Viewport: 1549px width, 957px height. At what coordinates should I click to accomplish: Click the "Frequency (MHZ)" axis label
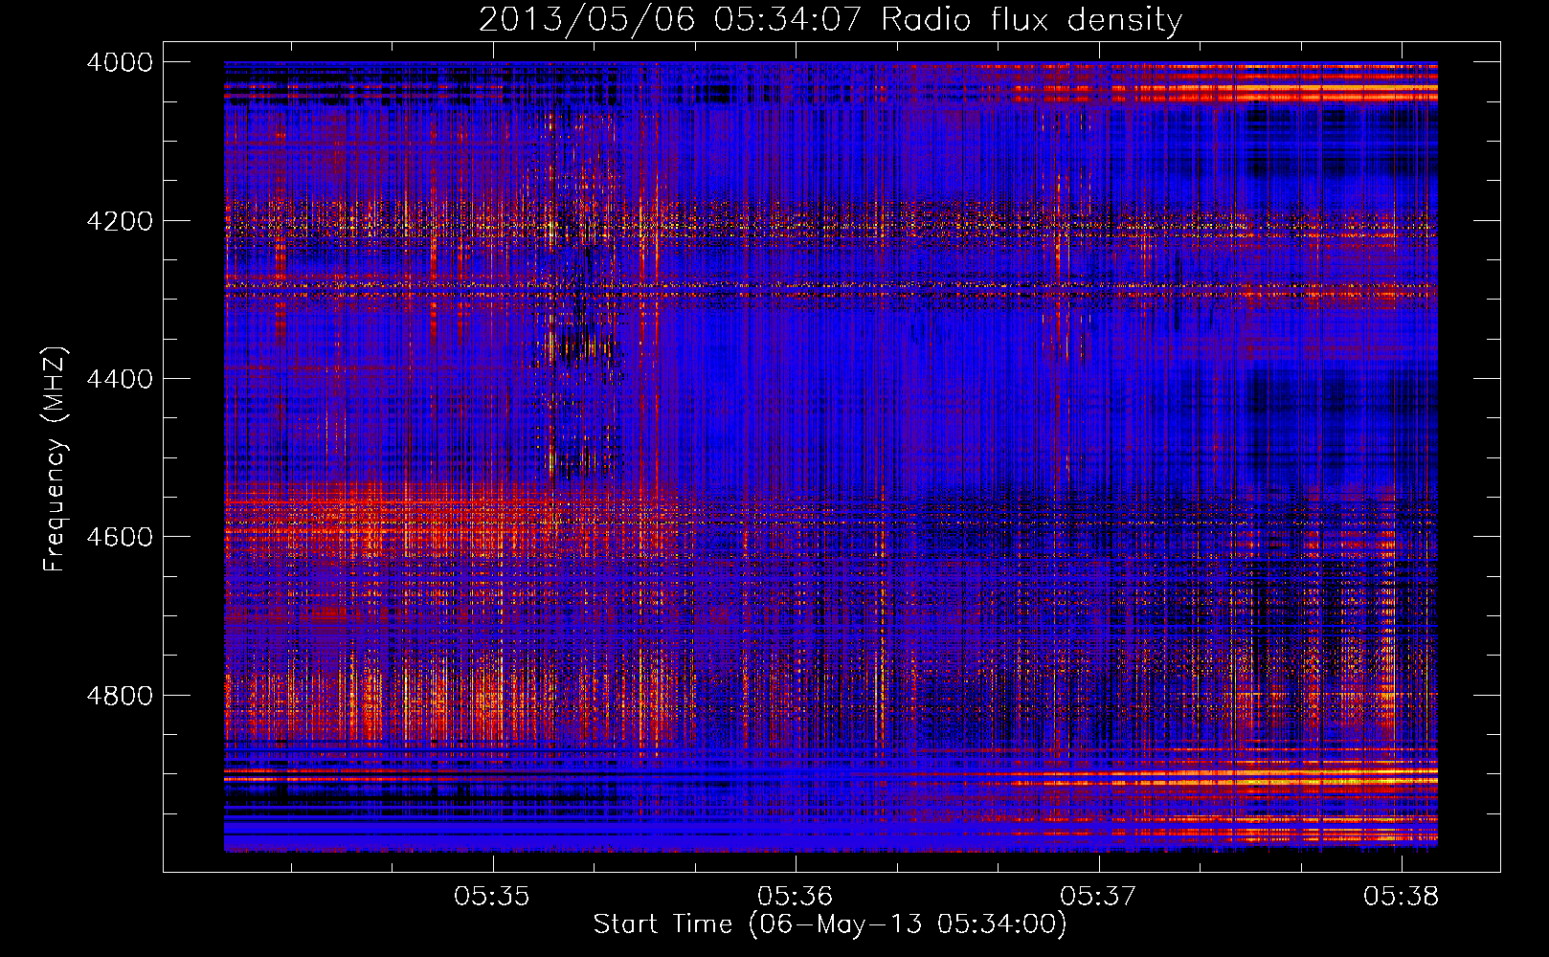[x=55, y=459]
